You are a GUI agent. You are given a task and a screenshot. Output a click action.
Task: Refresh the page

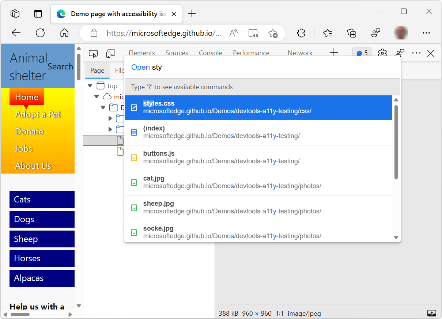[x=40, y=33]
